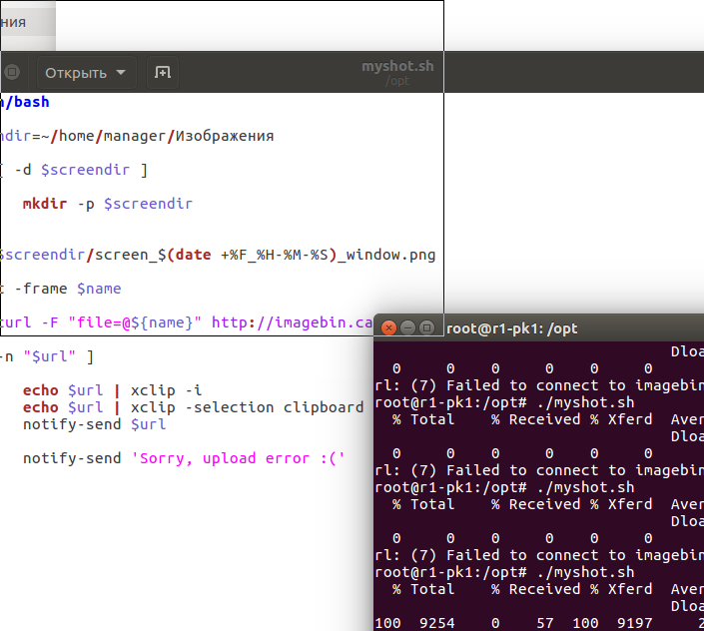Screen dimensions: 704x631
Task: Click the -n "$url" condition line
Action: click(x=47, y=356)
